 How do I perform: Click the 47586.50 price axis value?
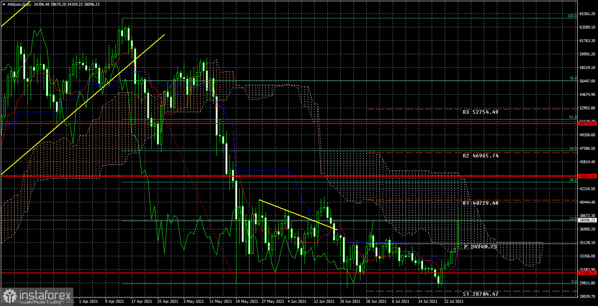click(588, 148)
